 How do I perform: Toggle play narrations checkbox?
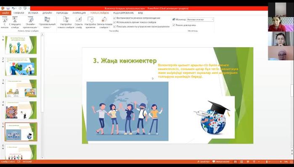point(114,18)
